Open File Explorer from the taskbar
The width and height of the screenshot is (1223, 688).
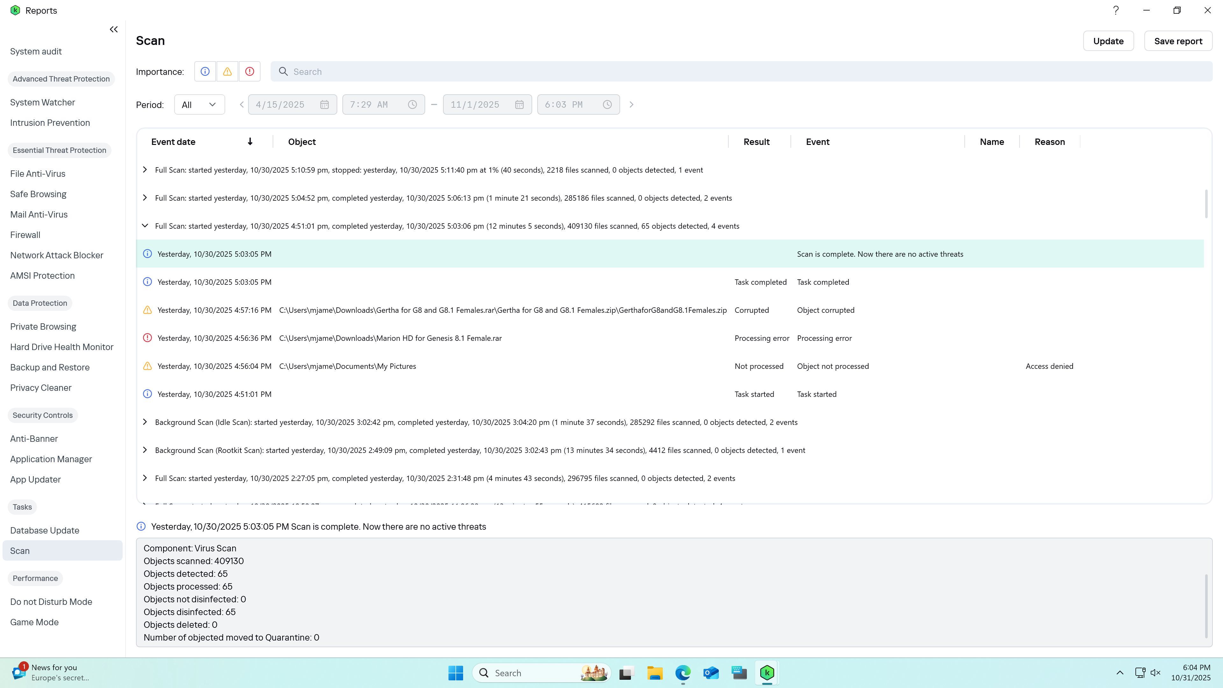tap(655, 673)
